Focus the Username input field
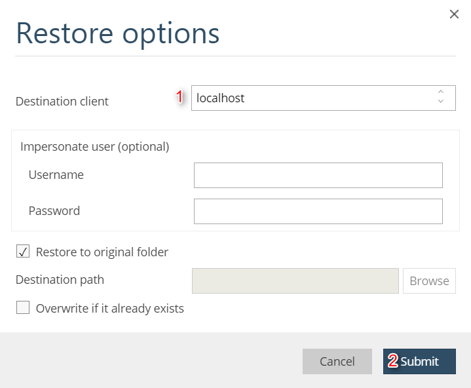Viewport: 471px width, 388px height. coord(318,176)
